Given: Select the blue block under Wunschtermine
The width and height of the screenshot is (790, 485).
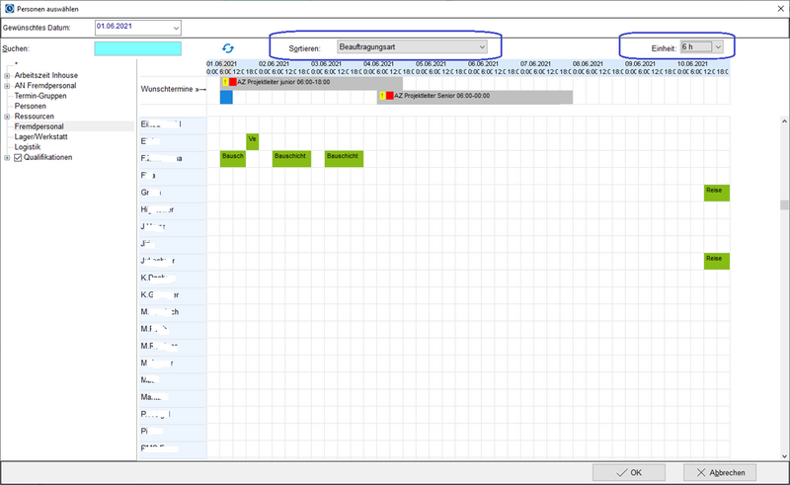Looking at the screenshot, I should tap(226, 96).
